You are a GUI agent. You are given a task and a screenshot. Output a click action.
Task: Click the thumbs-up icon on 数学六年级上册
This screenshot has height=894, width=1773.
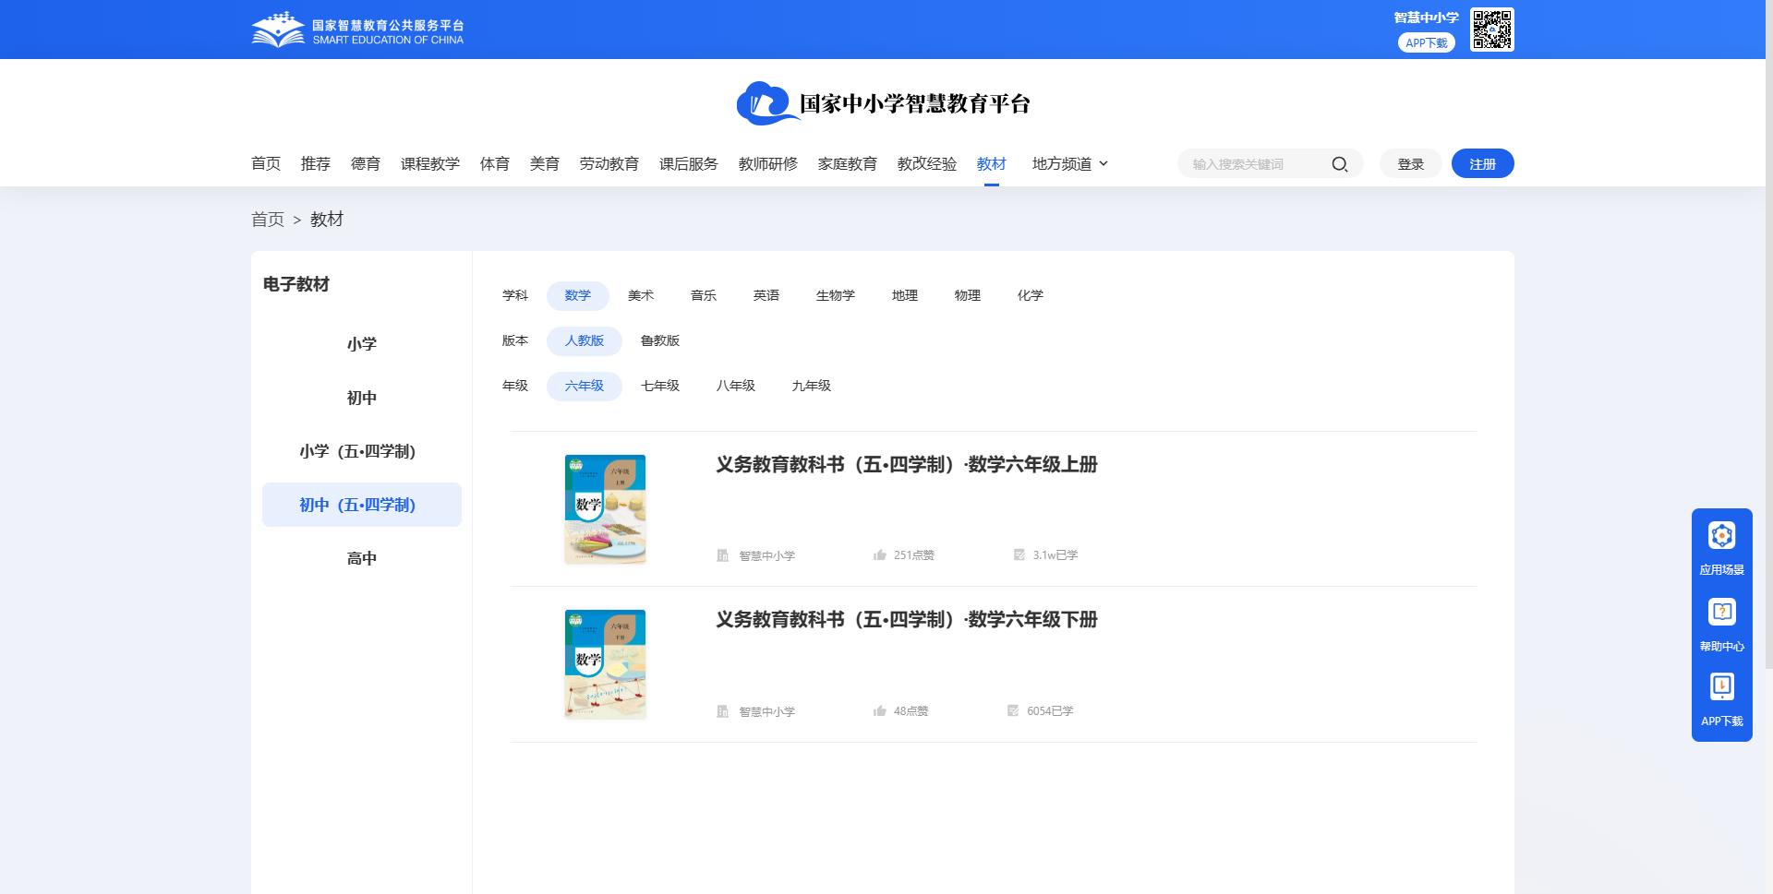(x=878, y=554)
